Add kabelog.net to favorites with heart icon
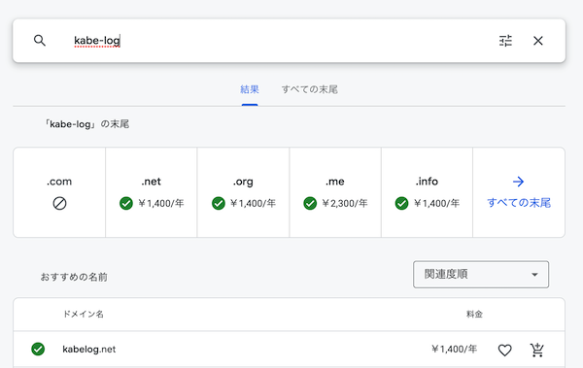The height and width of the screenshot is (368, 583). (504, 350)
